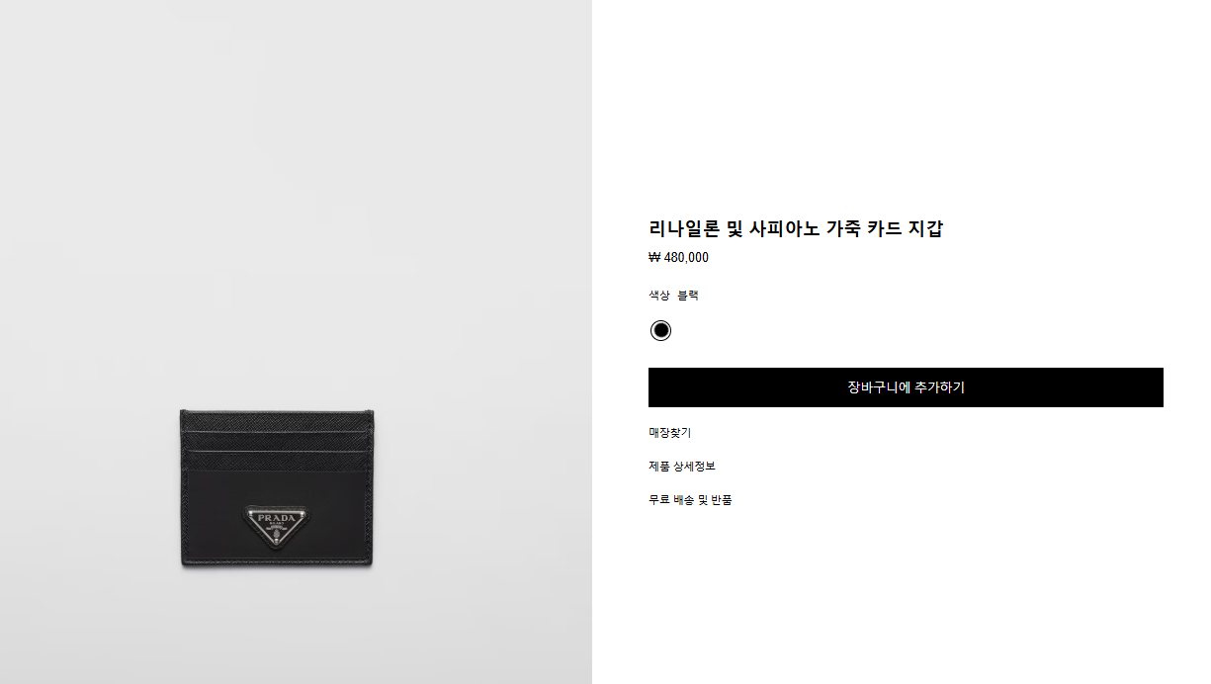Expand the 제품 상세정보 product details section
Viewport: 1211px width, 684px height.
click(x=682, y=467)
